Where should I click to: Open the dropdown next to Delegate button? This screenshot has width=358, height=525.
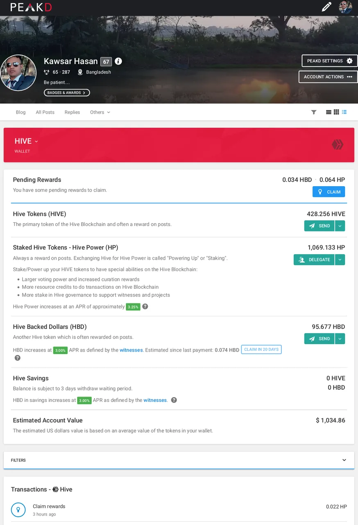340,260
